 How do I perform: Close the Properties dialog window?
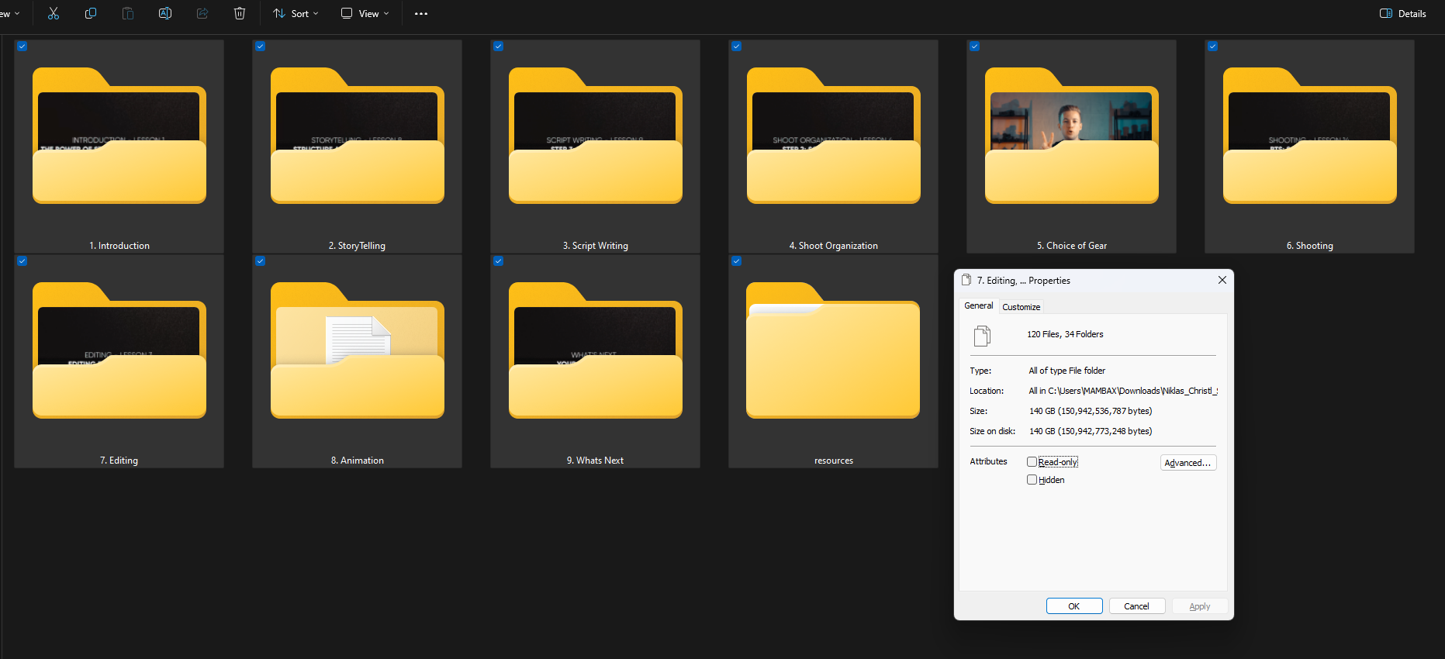[x=1222, y=280]
